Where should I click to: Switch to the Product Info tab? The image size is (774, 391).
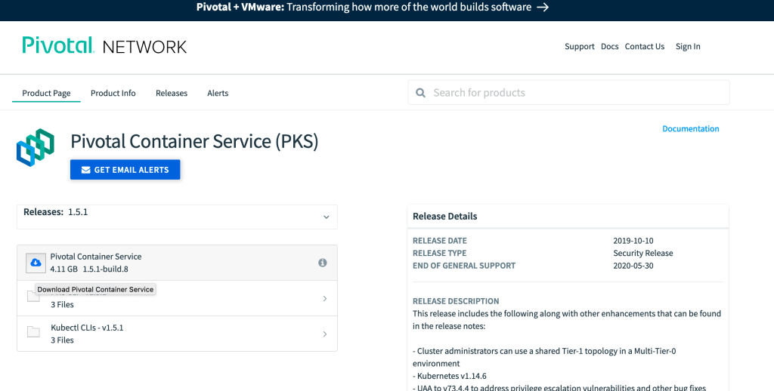(x=113, y=94)
